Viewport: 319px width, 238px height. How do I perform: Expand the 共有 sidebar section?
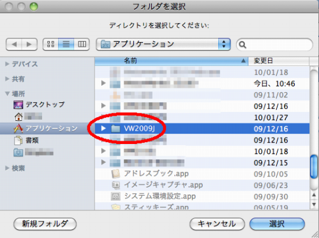7,79
